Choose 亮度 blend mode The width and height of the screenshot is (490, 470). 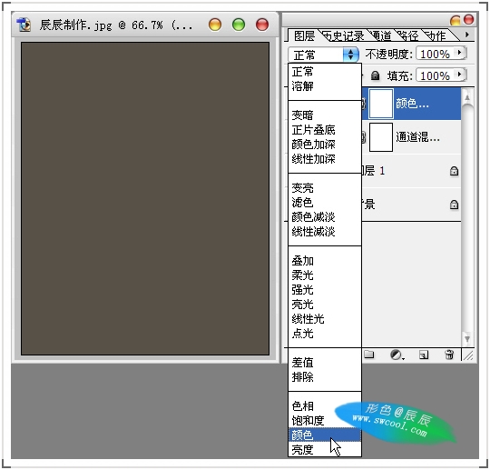point(324,450)
